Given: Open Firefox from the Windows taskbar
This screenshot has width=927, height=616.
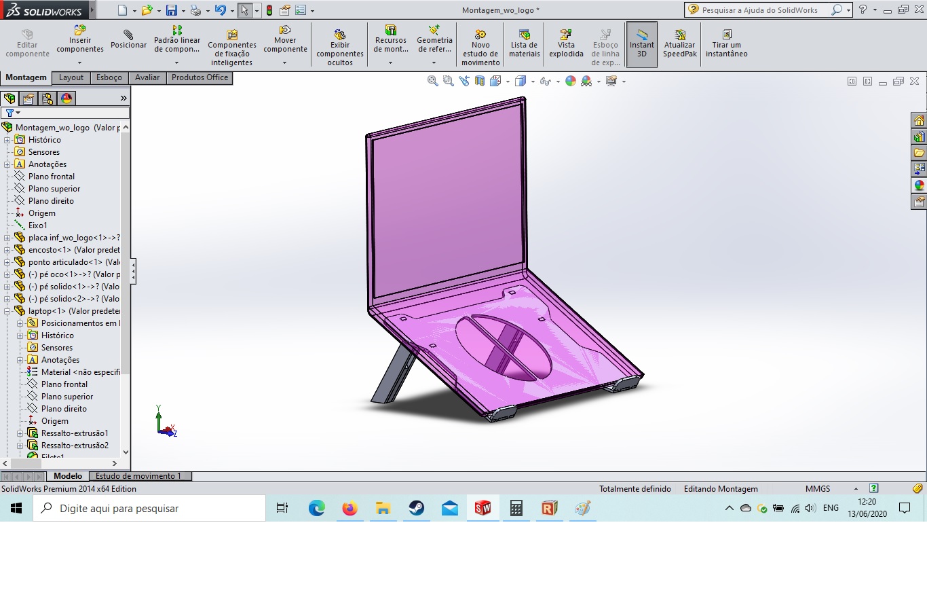Looking at the screenshot, I should (349, 508).
